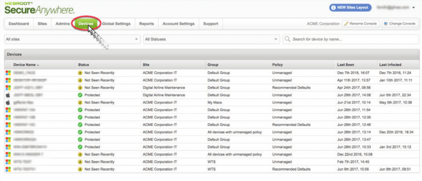Image resolution: width=422 pixels, height=181 pixels.
Task: Click Windows icon of device last seen Jun 28th 13:14
Action: pyautogui.click(x=8, y=132)
